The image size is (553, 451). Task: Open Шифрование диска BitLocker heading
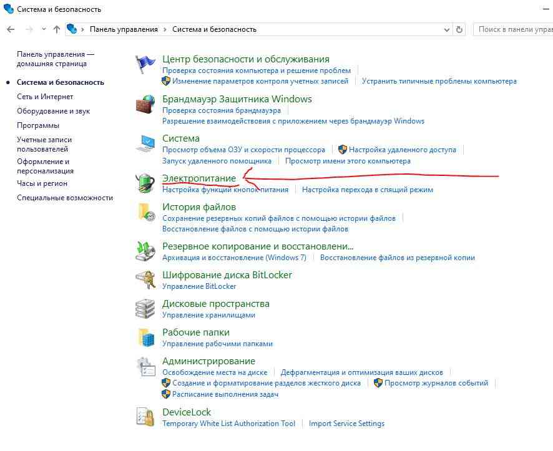click(227, 275)
